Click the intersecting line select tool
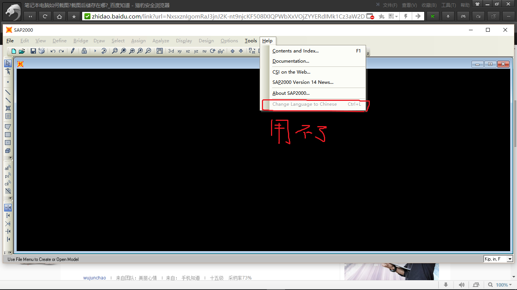The height and width of the screenshot is (290, 517). (8, 191)
